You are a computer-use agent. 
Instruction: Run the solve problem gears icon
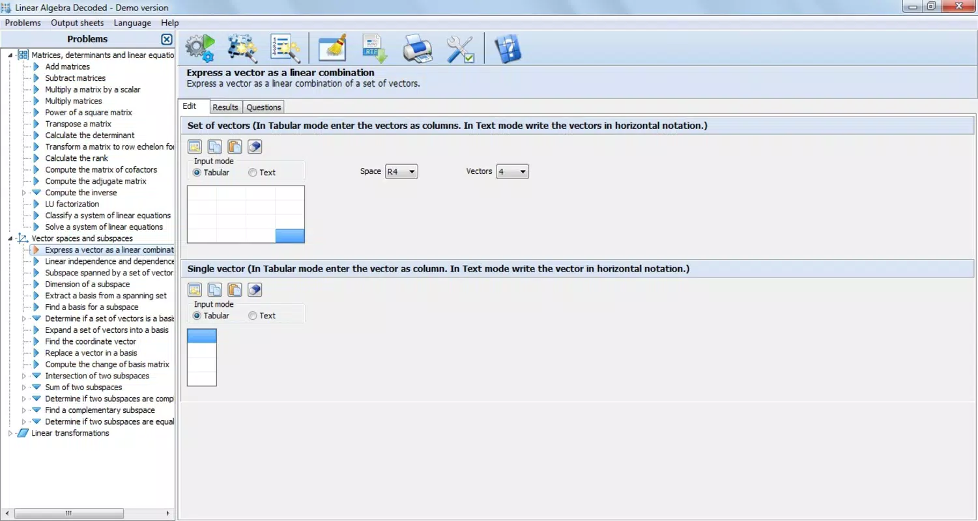pos(200,48)
